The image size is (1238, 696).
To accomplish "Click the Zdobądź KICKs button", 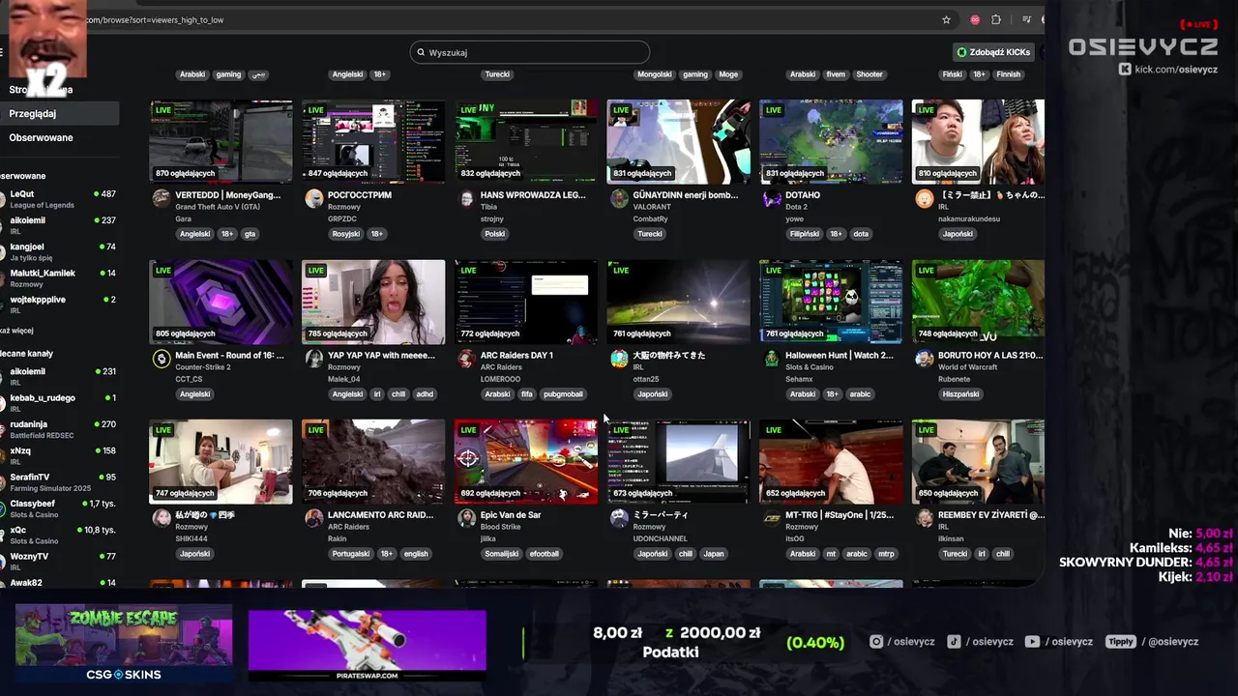I will (993, 52).
